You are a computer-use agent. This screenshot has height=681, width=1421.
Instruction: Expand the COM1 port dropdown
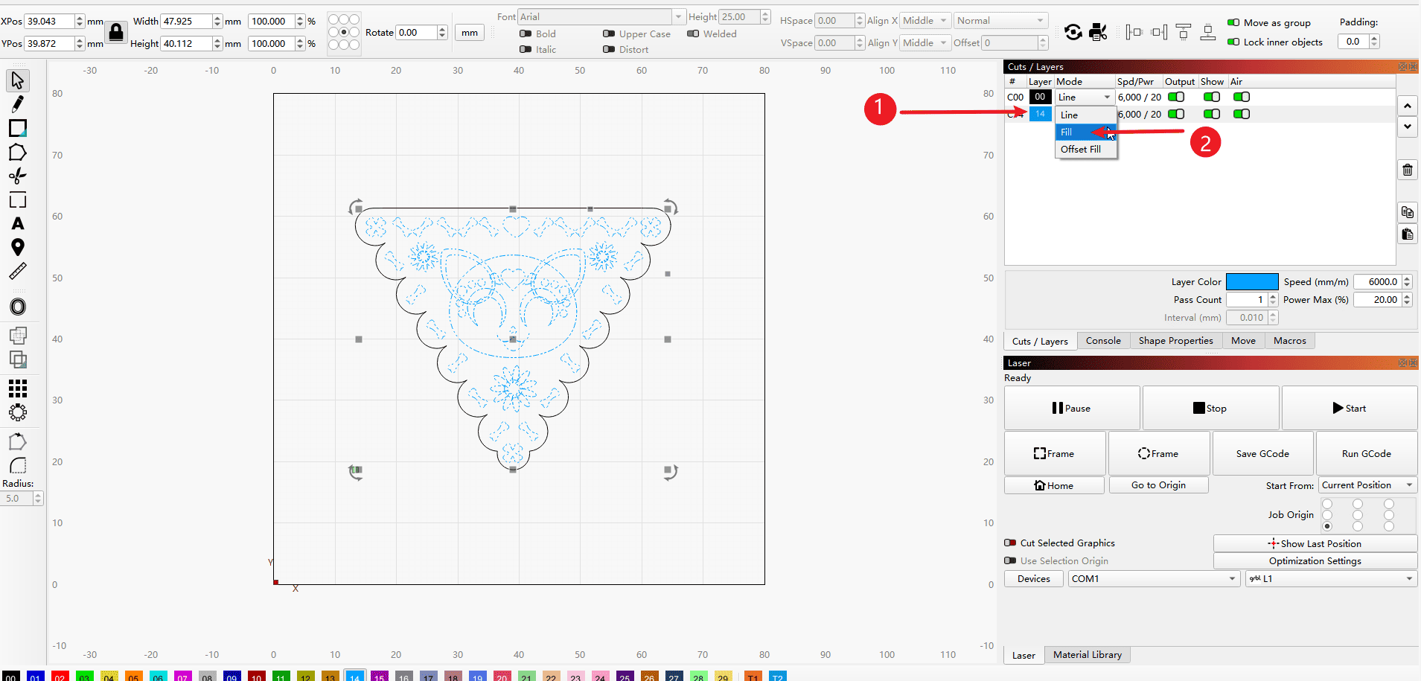point(1153,579)
